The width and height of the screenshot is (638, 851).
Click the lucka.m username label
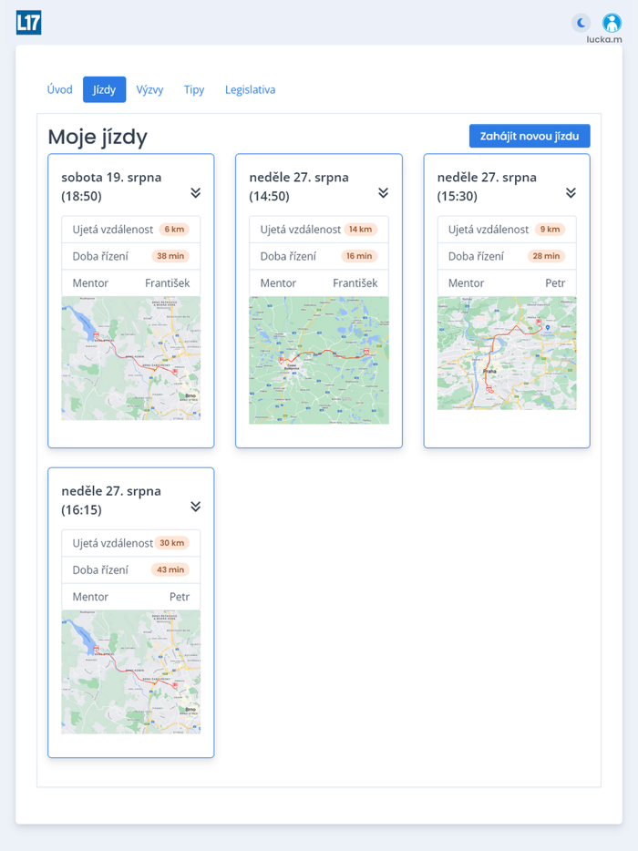[604, 39]
